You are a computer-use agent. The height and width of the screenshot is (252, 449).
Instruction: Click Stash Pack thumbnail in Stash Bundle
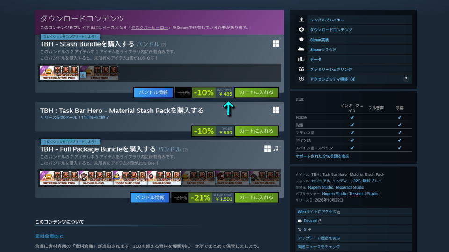click(99, 73)
